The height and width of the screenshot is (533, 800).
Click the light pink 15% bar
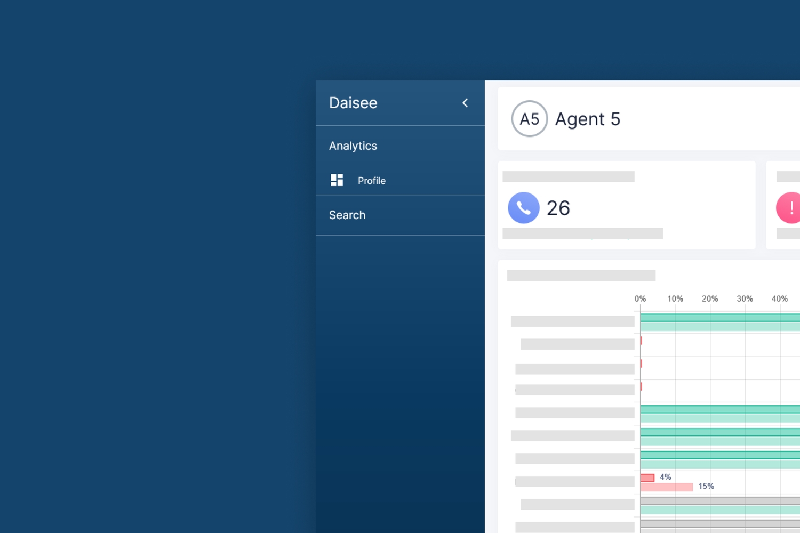[x=667, y=487]
